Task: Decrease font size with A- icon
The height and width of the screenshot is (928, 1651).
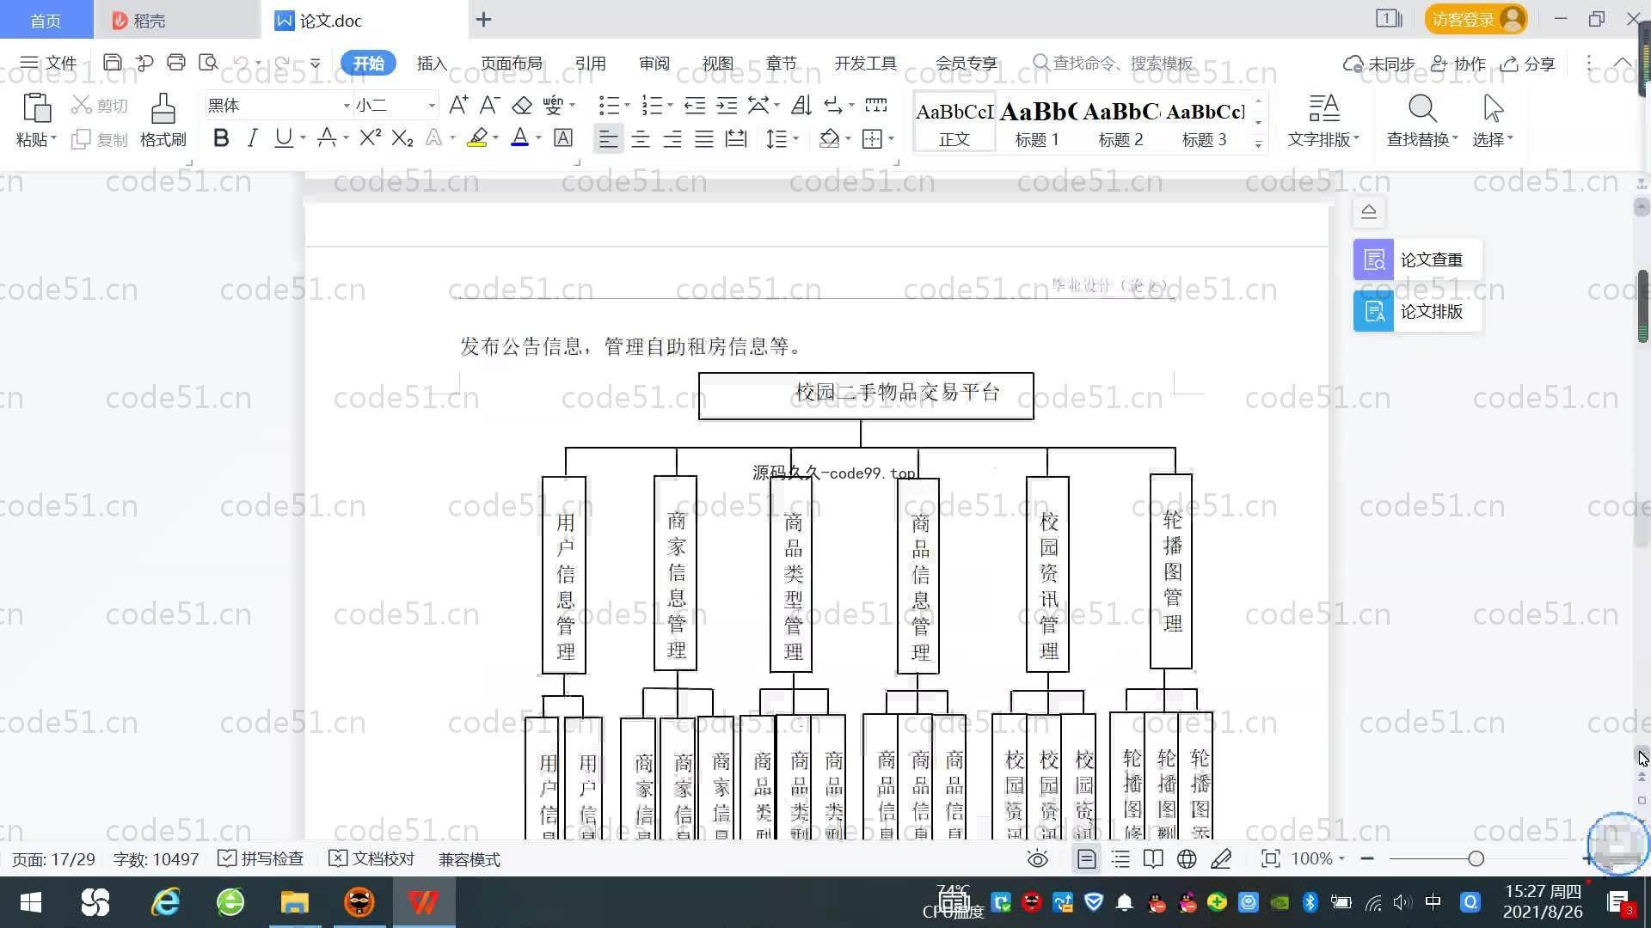Action: (489, 106)
